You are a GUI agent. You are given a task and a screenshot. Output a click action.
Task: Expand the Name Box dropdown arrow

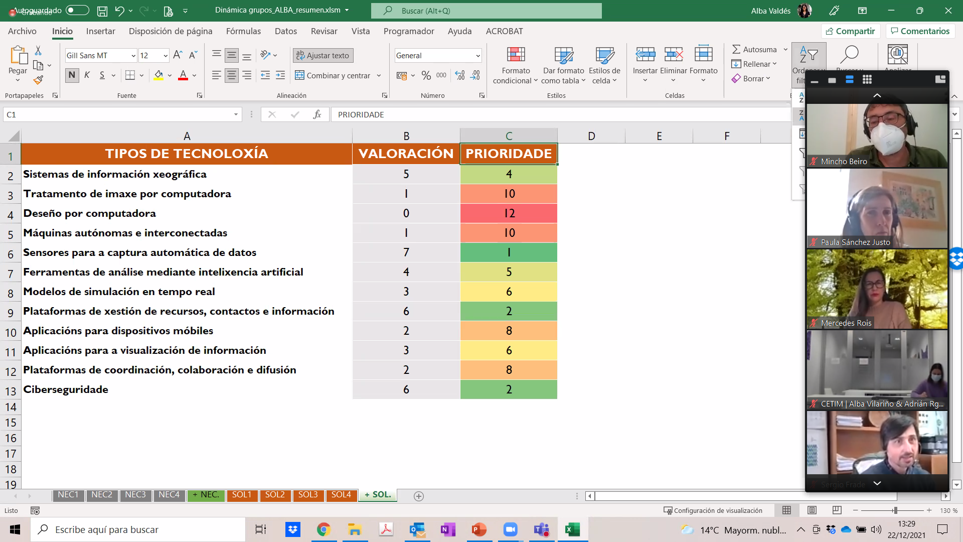(236, 114)
